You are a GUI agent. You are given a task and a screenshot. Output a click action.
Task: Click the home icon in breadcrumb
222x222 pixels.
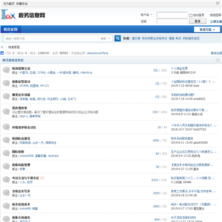coord(2,47)
